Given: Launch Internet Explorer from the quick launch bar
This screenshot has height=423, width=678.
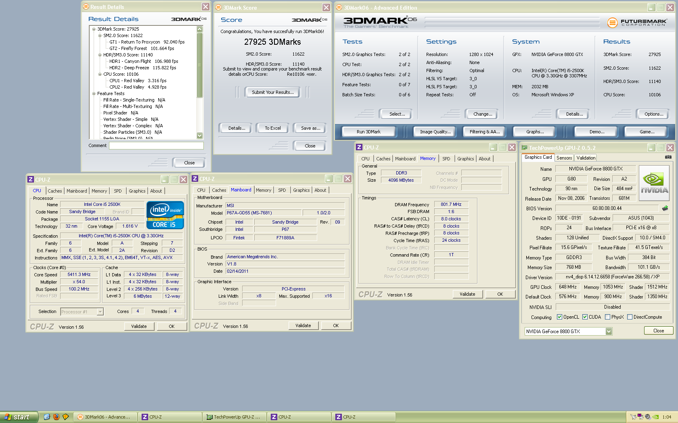Looking at the screenshot, I should 47,417.
